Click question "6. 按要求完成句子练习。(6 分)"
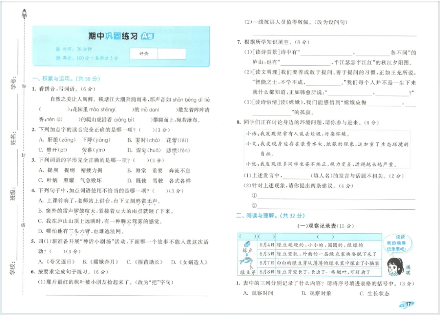 tap(70, 272)
